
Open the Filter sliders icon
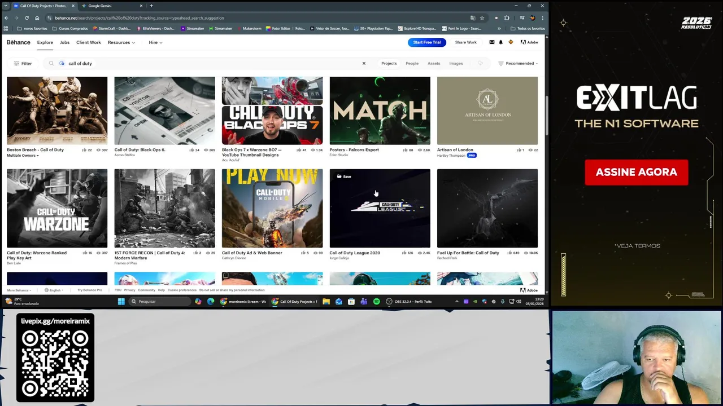point(16,63)
